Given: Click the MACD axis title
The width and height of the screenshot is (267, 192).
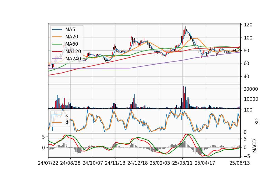Looking at the screenshot, I should pyautogui.click(x=254, y=146).
